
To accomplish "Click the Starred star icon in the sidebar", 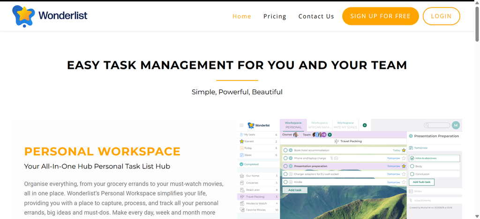I will coord(241,141).
